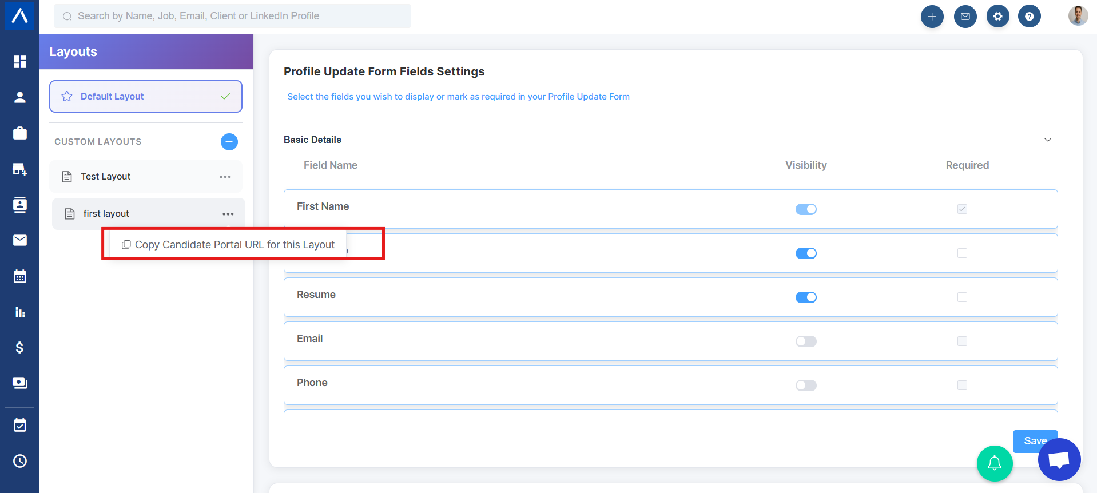This screenshot has width=1097, height=493.
Task: Click the top search input field
Action: point(232,16)
